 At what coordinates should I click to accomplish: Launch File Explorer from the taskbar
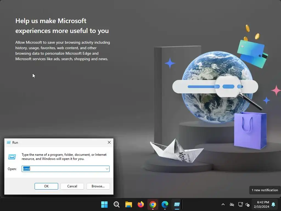point(129,204)
